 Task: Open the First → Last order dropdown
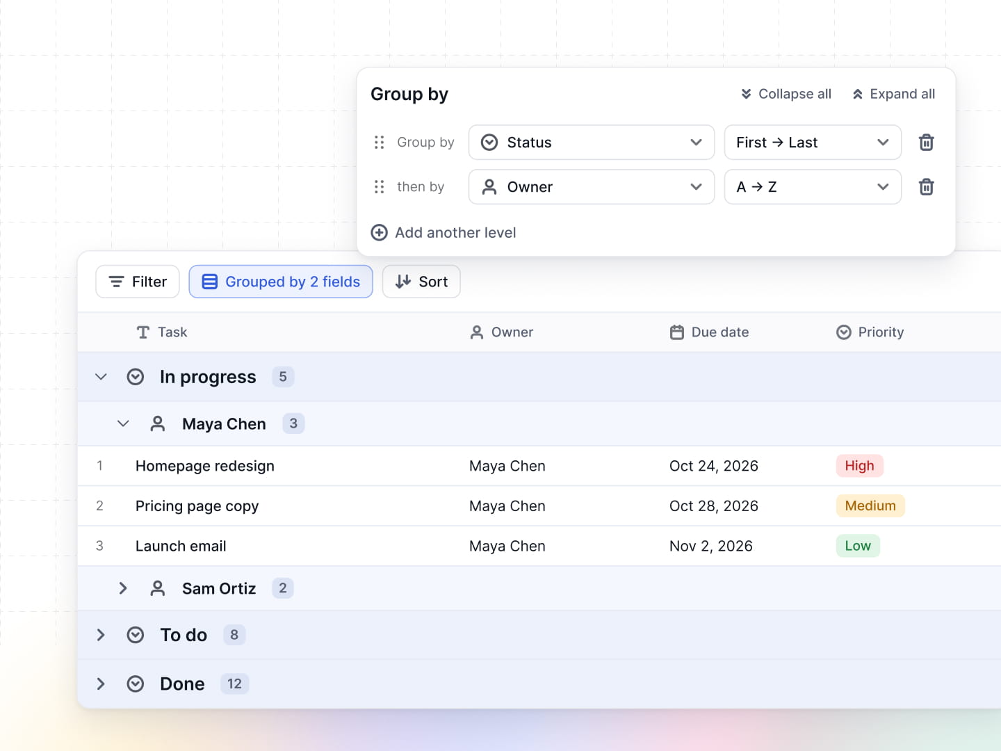point(813,143)
